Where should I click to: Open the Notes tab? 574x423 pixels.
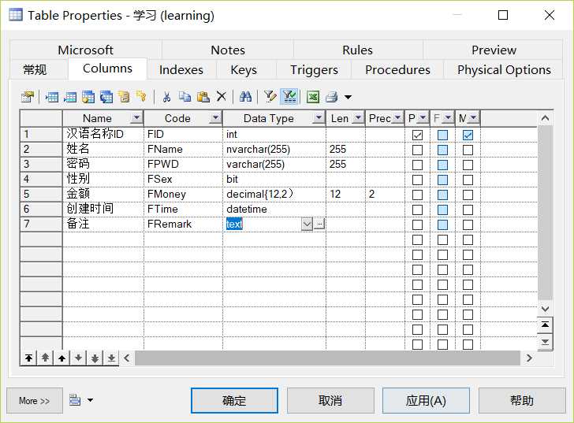[x=228, y=50]
